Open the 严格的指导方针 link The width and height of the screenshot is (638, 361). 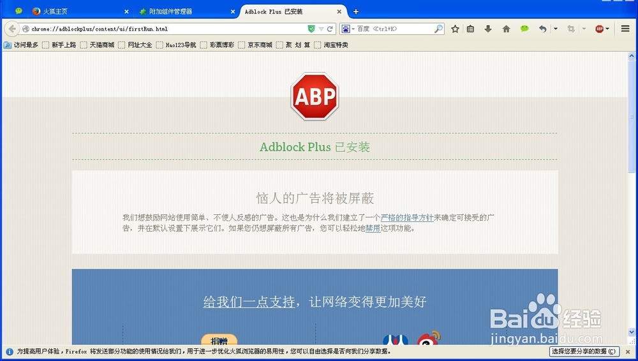pyautogui.click(x=407, y=217)
